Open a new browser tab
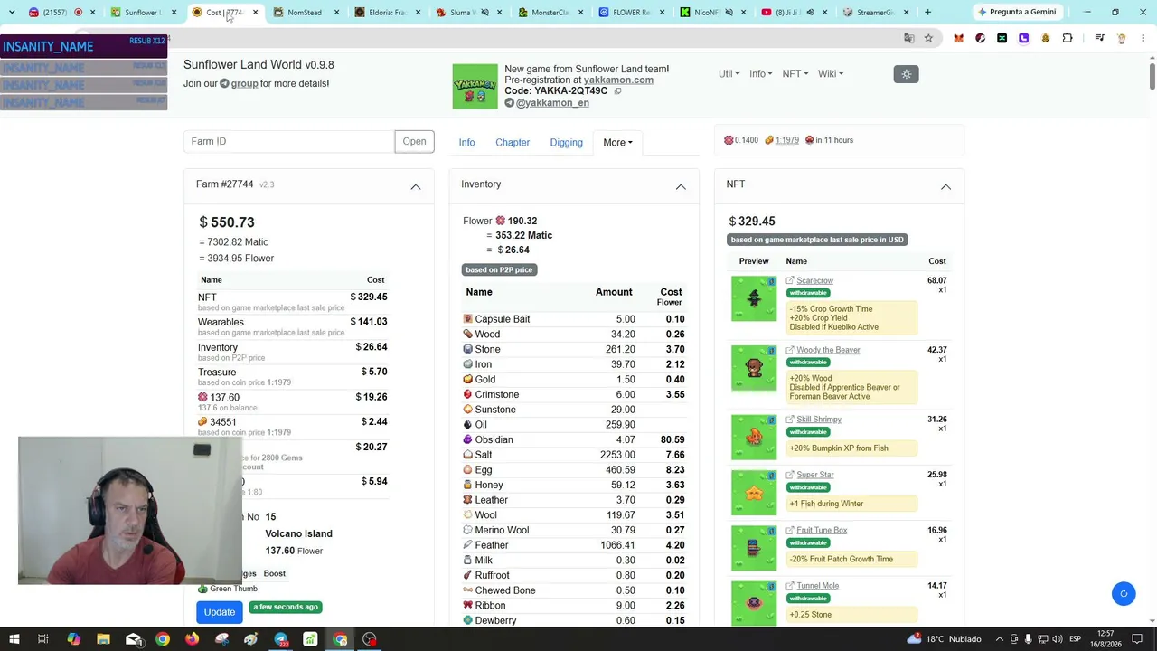 pyautogui.click(x=927, y=13)
